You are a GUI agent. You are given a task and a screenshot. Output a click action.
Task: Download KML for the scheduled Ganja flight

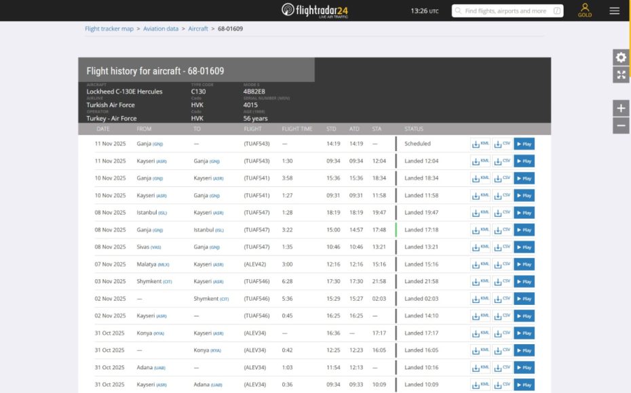480,144
